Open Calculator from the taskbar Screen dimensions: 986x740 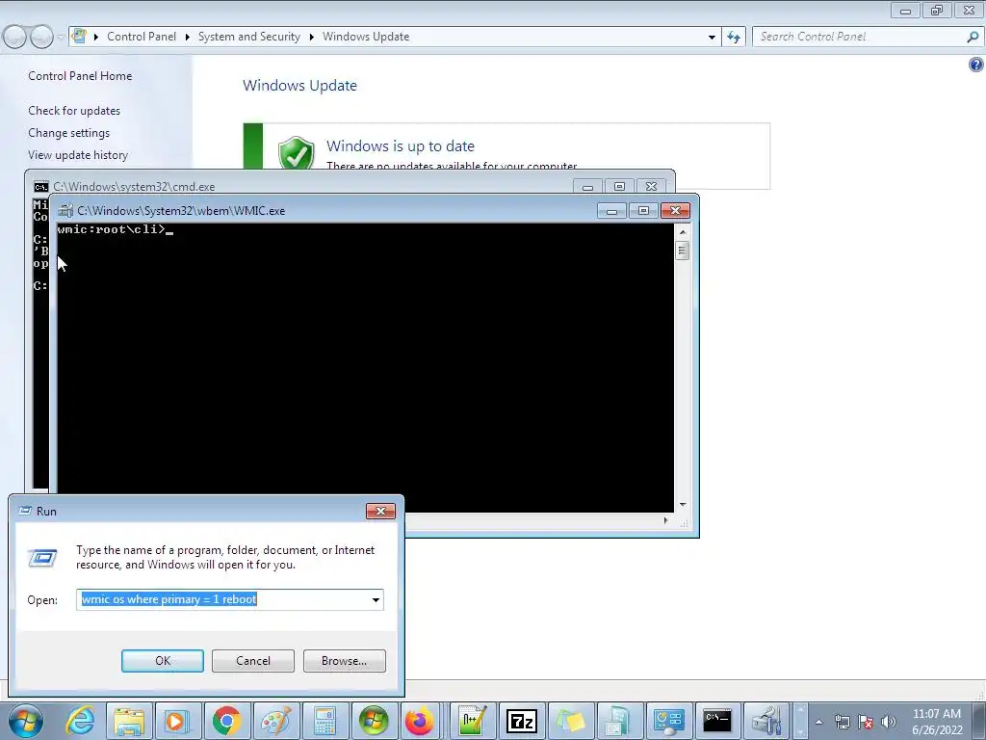324,721
